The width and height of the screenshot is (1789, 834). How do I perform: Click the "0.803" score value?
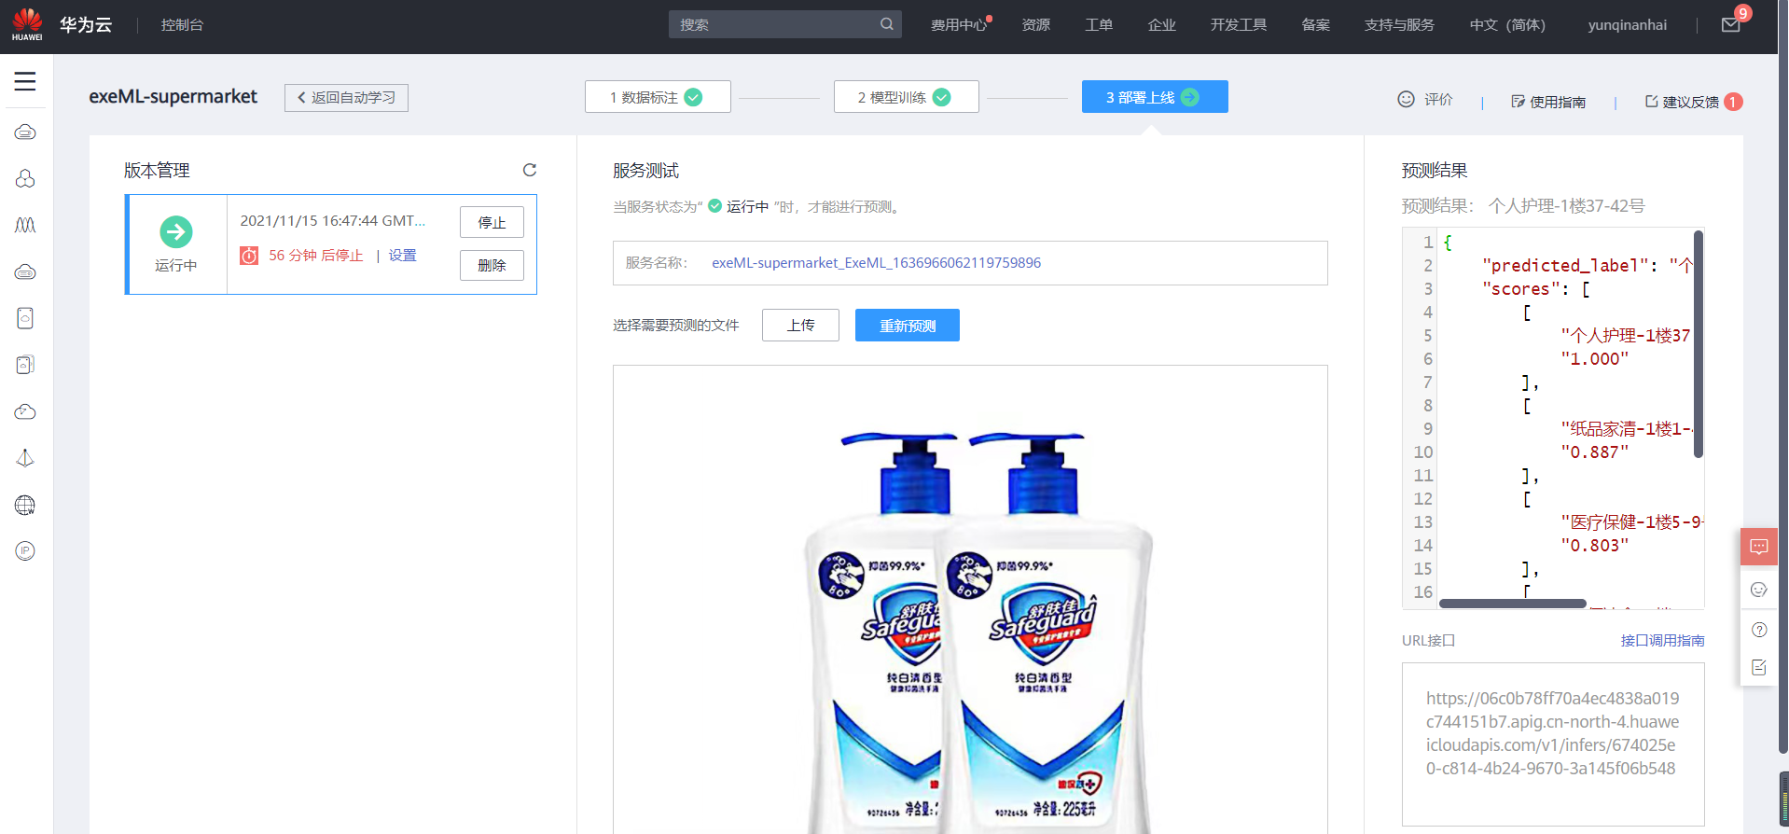point(1595,546)
